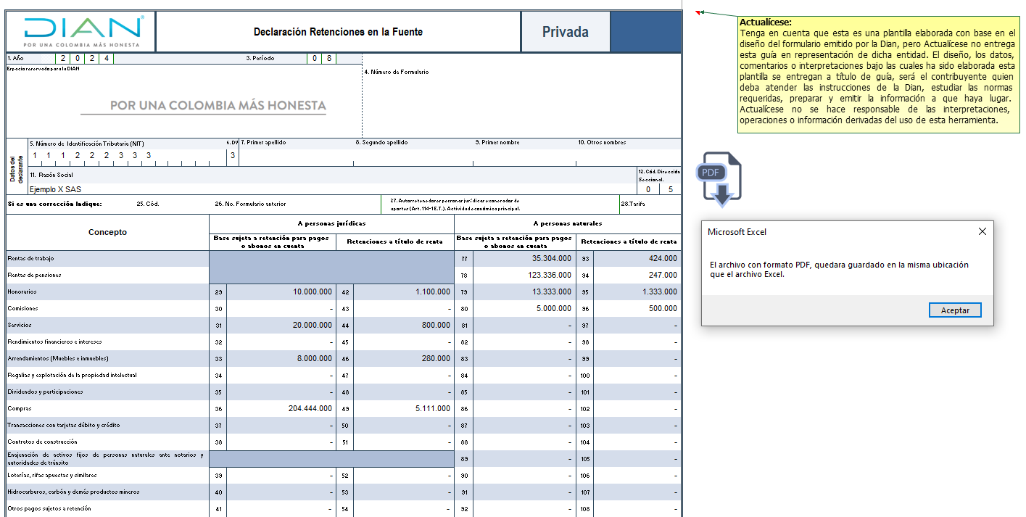Click the Privada label cell

(x=566, y=32)
